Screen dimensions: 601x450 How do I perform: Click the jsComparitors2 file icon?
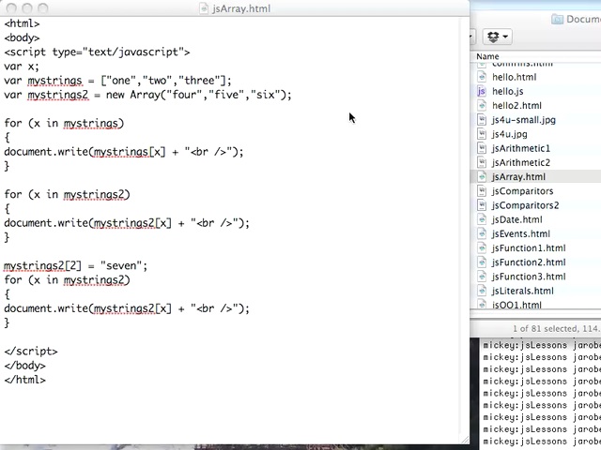click(x=482, y=205)
